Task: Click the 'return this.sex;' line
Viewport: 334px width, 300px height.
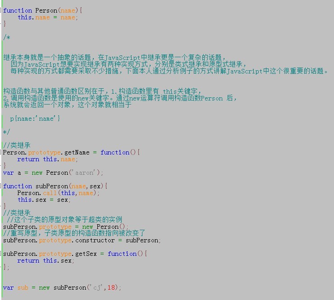Action: (46, 260)
